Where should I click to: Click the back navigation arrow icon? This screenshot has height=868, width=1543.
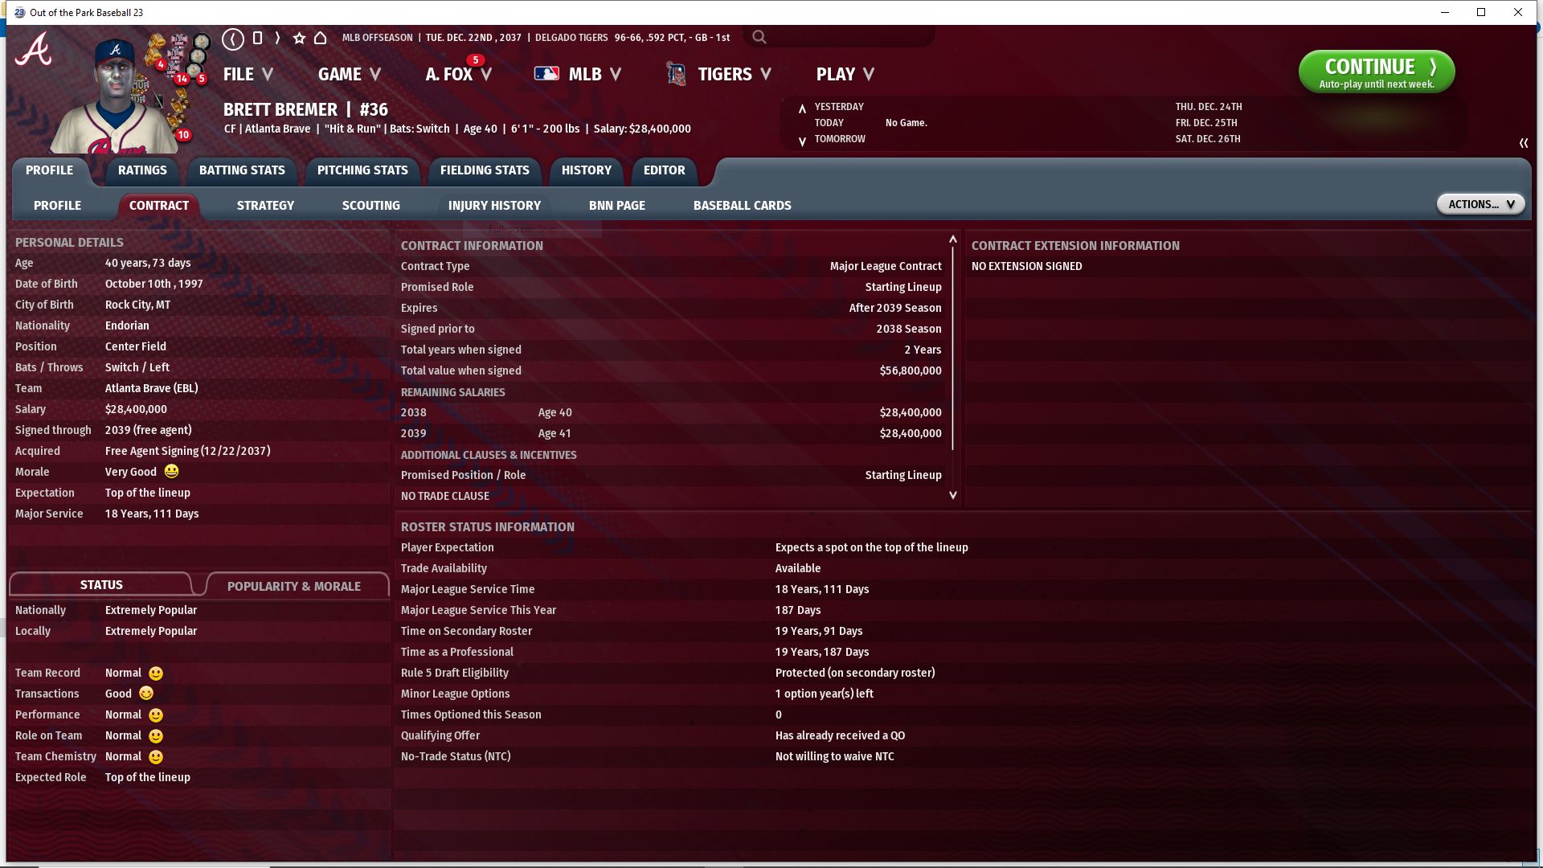pos(233,38)
